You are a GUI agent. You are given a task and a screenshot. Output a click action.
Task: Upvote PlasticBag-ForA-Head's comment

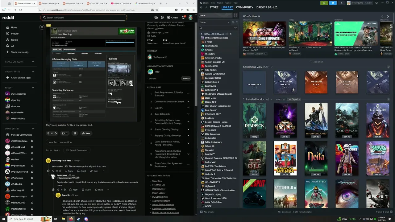click(x=53, y=171)
